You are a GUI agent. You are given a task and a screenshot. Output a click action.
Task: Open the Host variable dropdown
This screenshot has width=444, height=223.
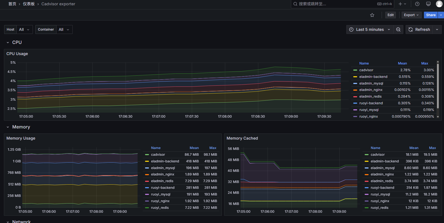[x=24, y=29]
